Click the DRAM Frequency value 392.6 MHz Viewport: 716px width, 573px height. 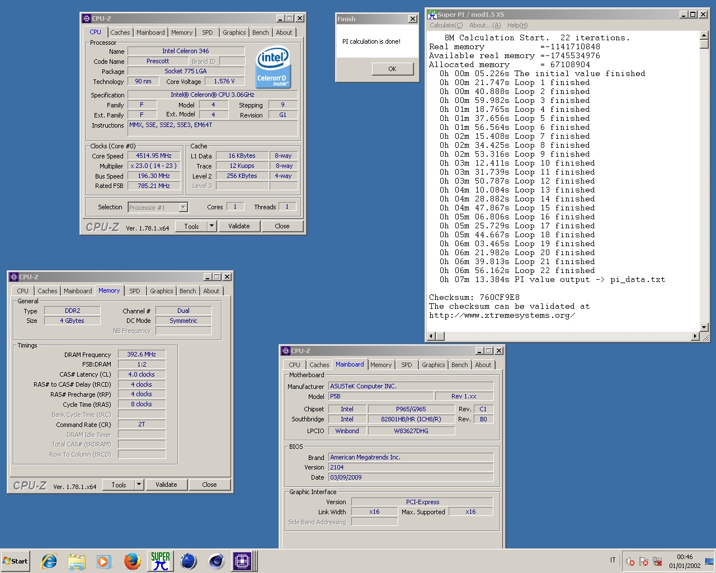click(x=142, y=354)
